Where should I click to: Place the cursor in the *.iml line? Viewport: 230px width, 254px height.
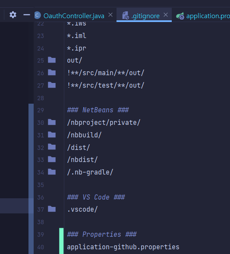(76, 35)
